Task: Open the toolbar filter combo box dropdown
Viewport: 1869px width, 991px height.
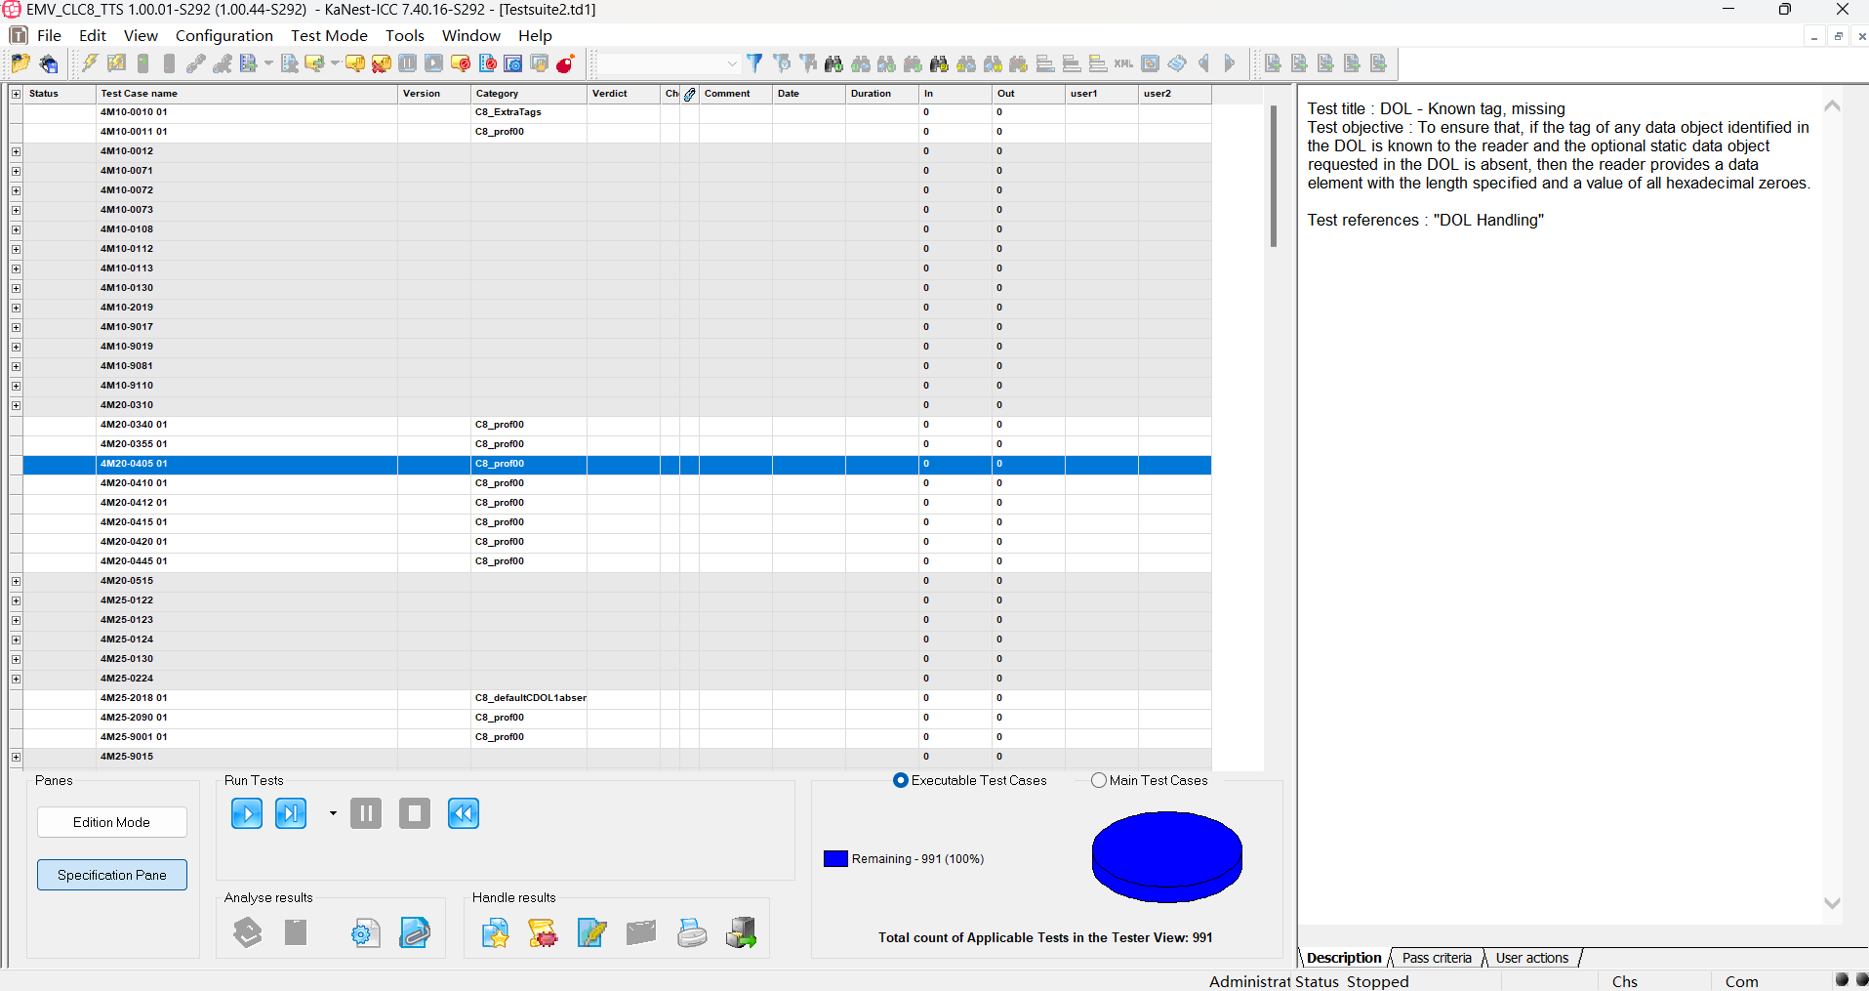Action: coord(732,63)
